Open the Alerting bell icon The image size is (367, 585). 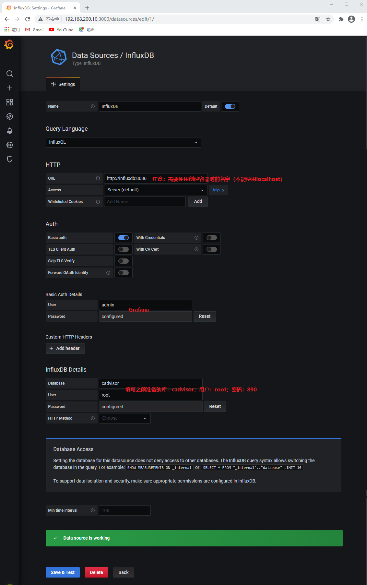[x=10, y=131]
